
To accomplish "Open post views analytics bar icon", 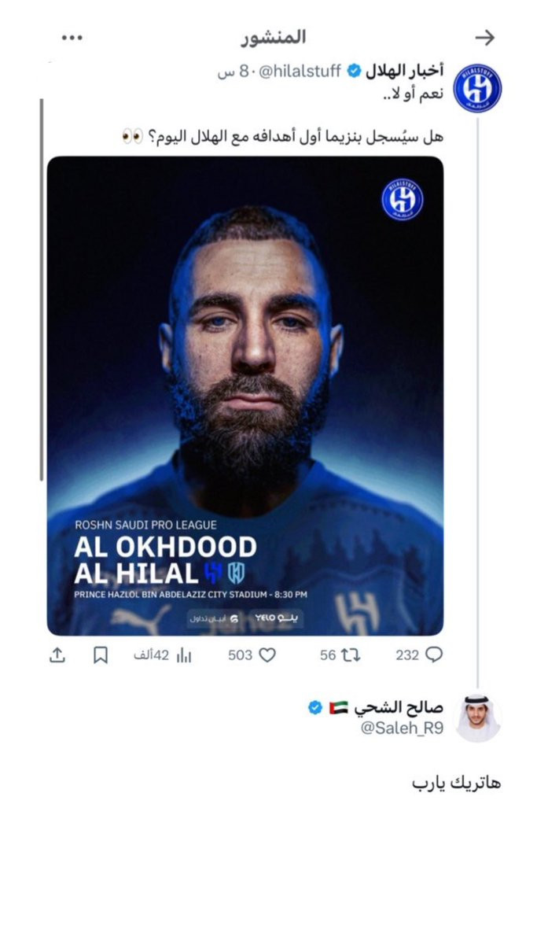I will click(x=184, y=655).
